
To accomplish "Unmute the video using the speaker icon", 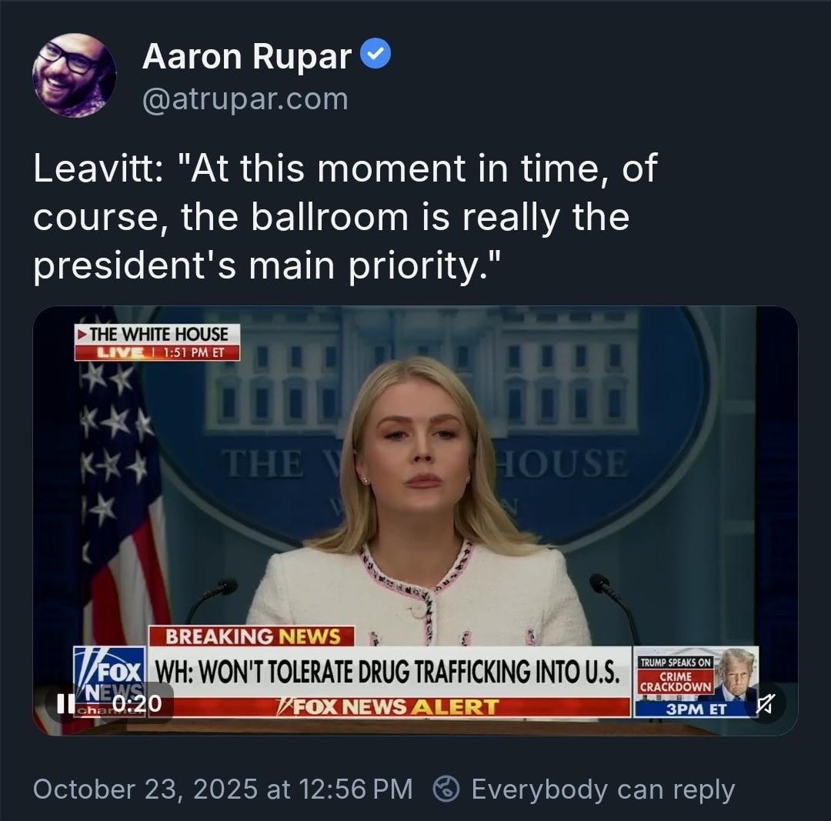I will click(765, 703).
